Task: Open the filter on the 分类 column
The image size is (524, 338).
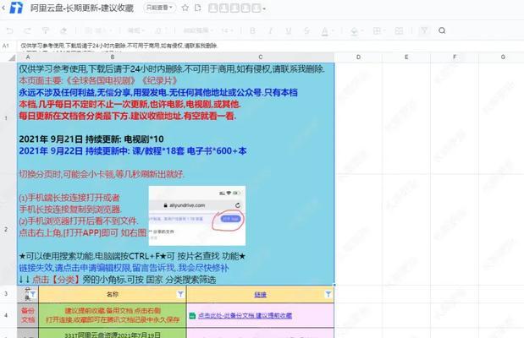Action: (x=33, y=294)
